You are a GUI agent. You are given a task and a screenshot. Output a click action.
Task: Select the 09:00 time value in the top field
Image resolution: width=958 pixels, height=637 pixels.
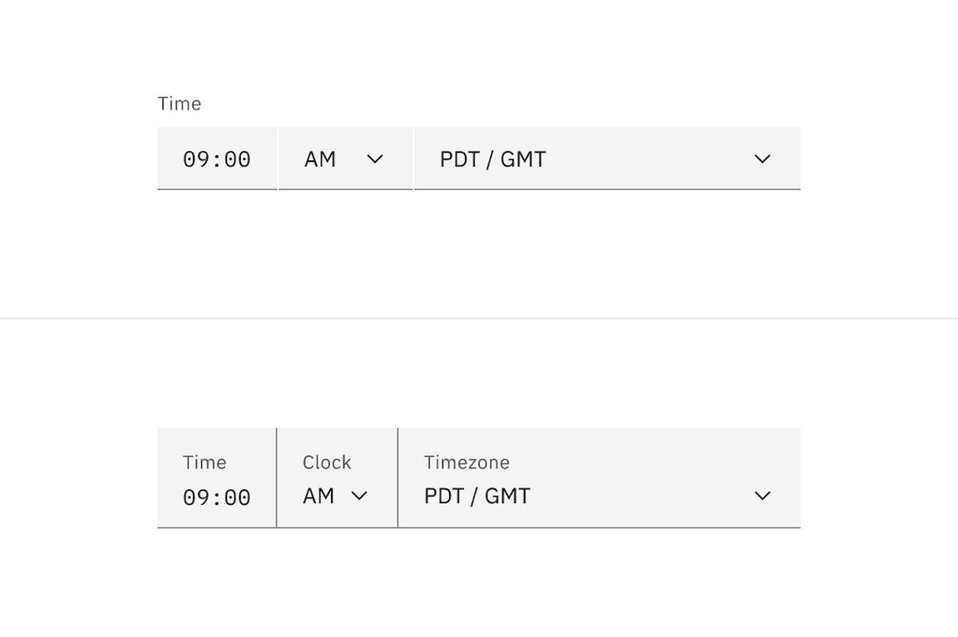[217, 159]
